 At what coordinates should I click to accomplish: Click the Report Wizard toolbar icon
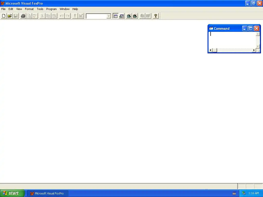[135, 16]
